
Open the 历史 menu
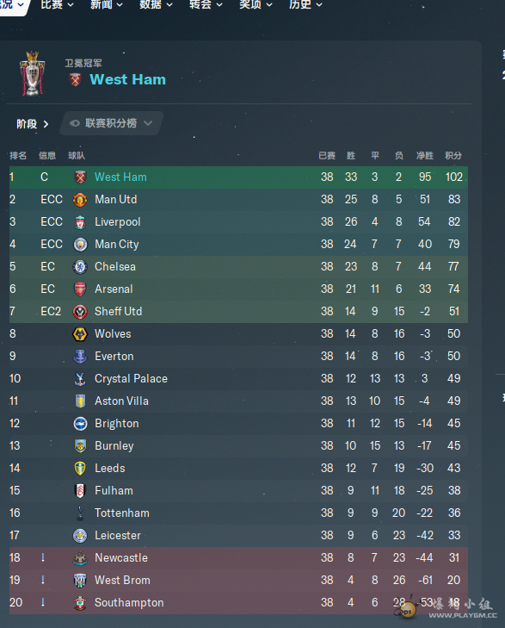click(305, 5)
